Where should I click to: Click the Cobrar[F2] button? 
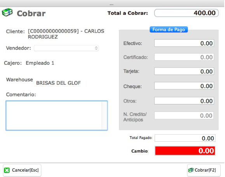204,170
